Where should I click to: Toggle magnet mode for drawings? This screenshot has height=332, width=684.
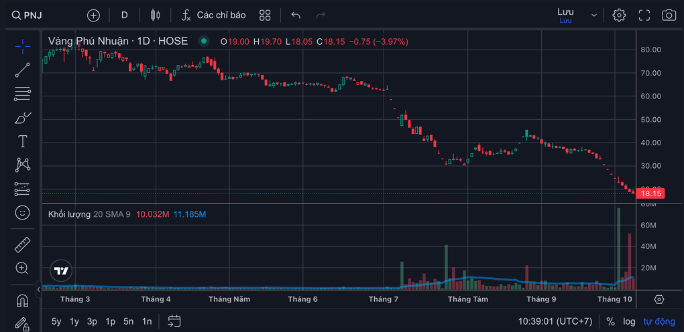pyautogui.click(x=22, y=301)
